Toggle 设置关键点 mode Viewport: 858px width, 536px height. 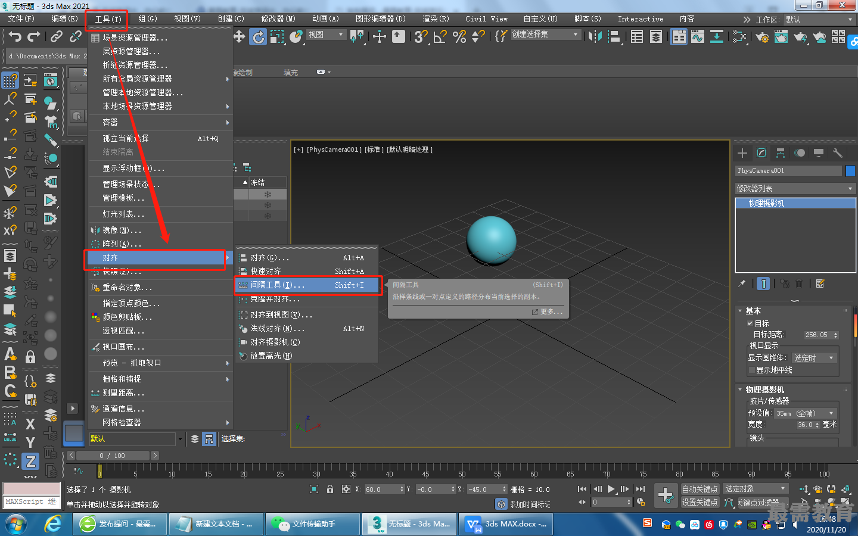tap(700, 502)
